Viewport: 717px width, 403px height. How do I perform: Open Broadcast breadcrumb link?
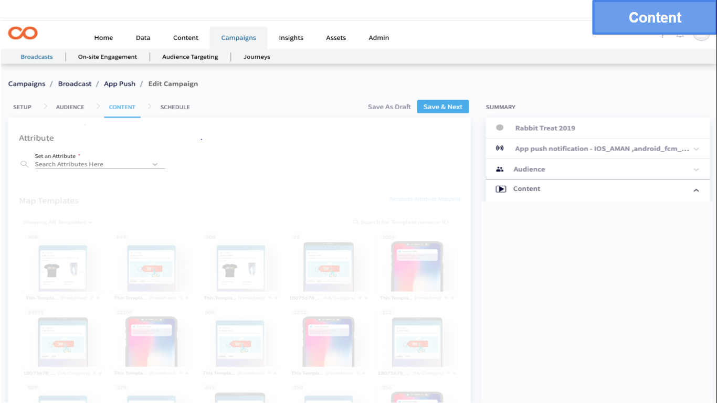tap(75, 84)
